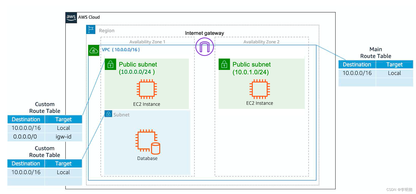Select Local cell in Main Route Table
Screen dimensions: 416x194
tap(395, 73)
